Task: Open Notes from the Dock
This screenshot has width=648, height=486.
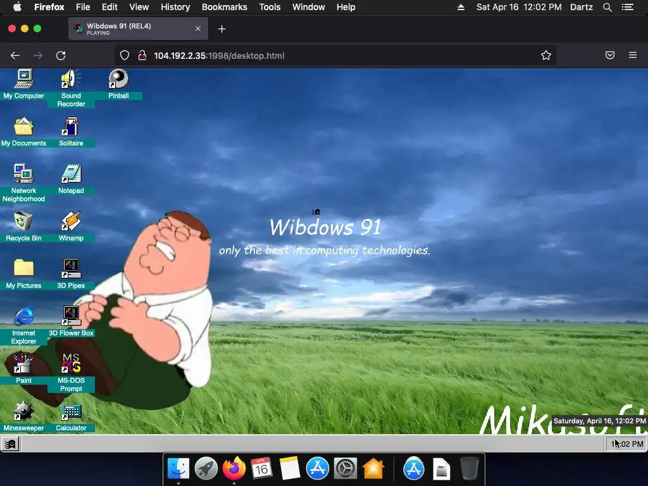Action: (x=289, y=468)
